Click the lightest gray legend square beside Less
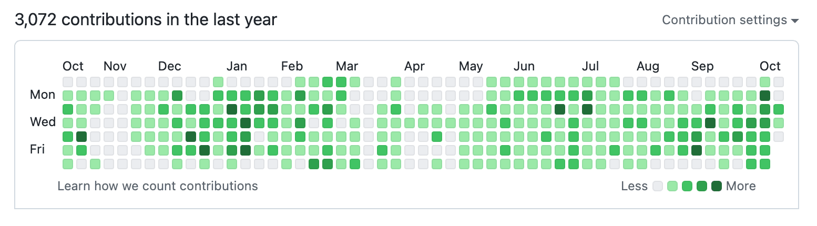Image resolution: width=817 pixels, height=226 pixels. 657,186
